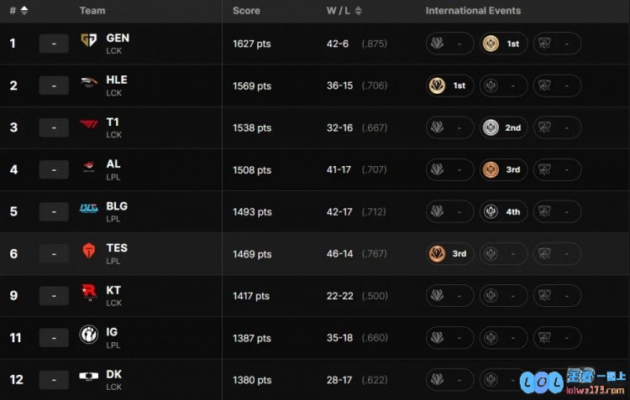The height and width of the screenshot is (400, 630).
Task: Click the TES team logo
Action: [88, 251]
